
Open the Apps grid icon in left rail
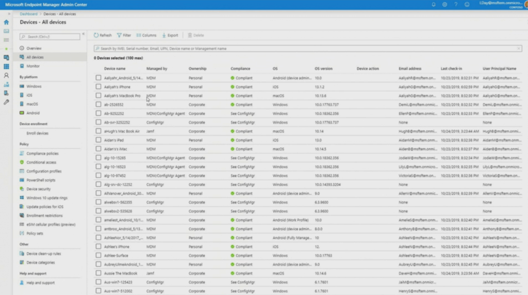click(6, 66)
